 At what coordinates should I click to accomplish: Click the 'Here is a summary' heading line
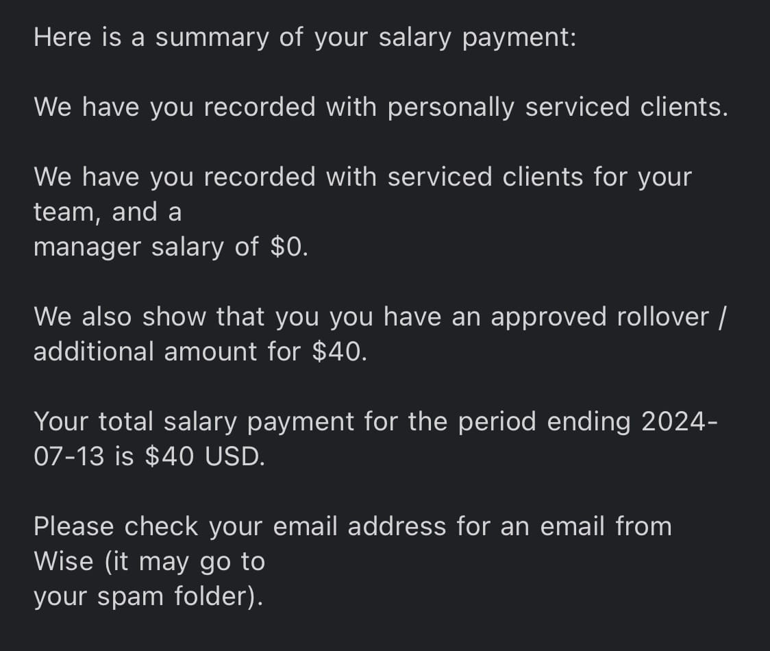coord(305,38)
